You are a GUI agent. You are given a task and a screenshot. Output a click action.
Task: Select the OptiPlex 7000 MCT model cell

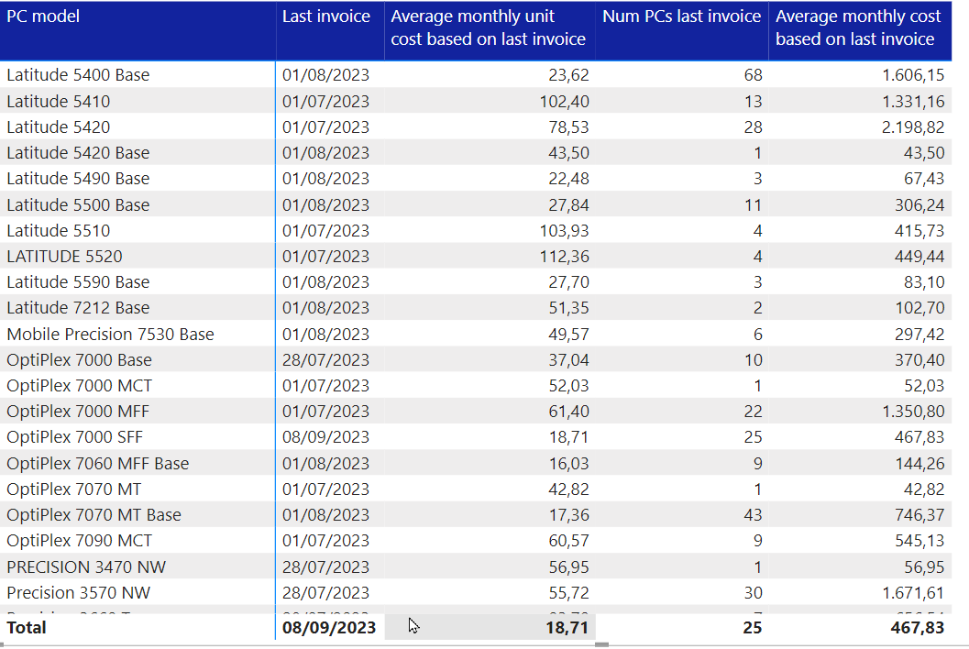80,386
